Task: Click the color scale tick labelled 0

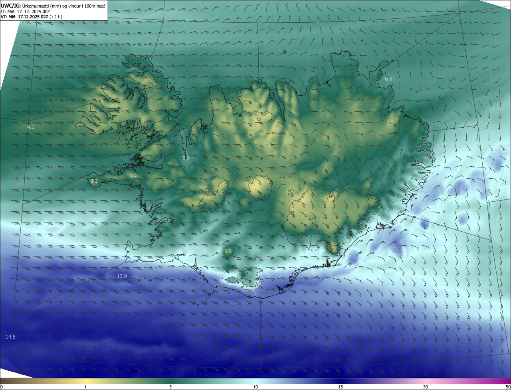Action: (2, 387)
